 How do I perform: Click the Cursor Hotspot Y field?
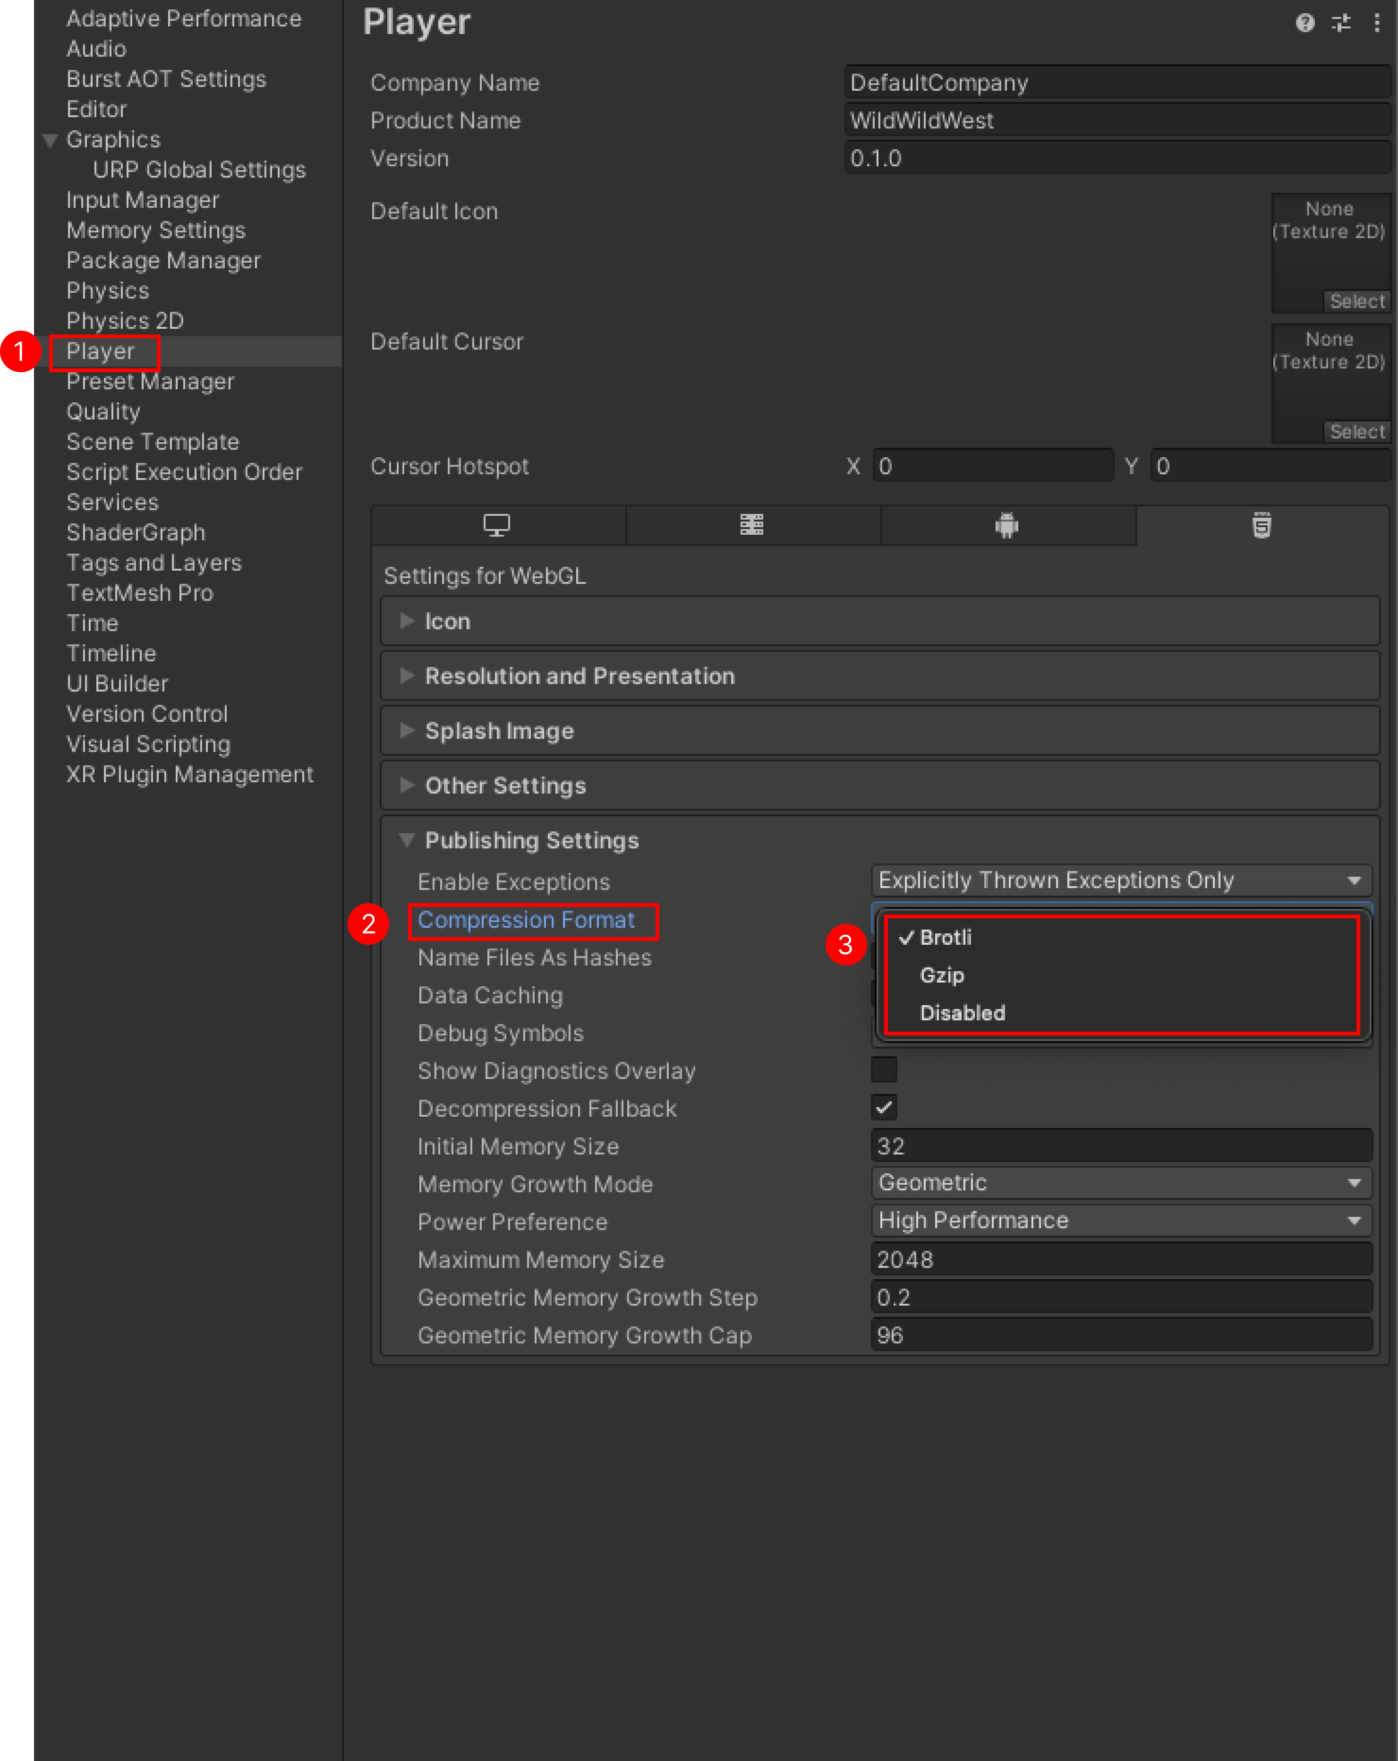click(1270, 466)
